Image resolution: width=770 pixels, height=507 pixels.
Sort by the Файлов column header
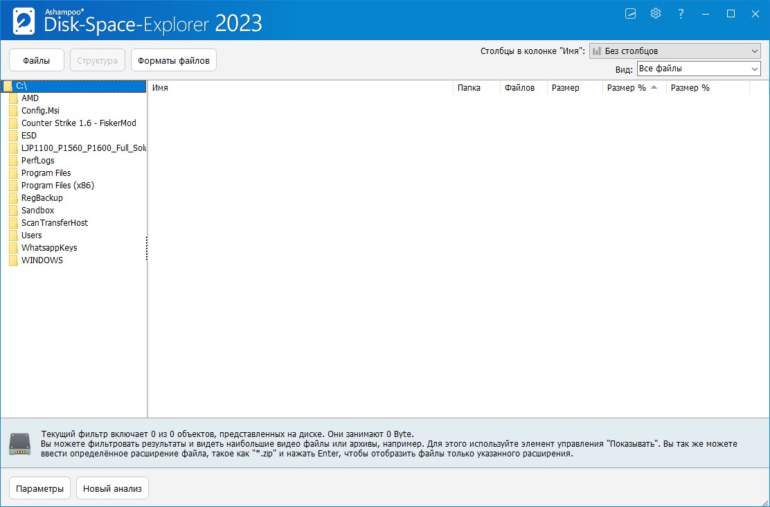[523, 88]
